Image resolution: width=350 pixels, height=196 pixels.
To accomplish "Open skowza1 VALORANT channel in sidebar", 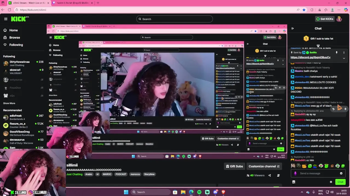I will pyautogui.click(x=23, y=72).
